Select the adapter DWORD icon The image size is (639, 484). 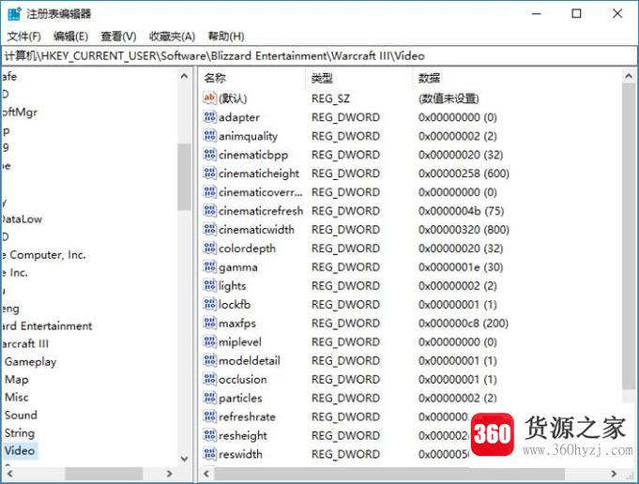pos(209,117)
